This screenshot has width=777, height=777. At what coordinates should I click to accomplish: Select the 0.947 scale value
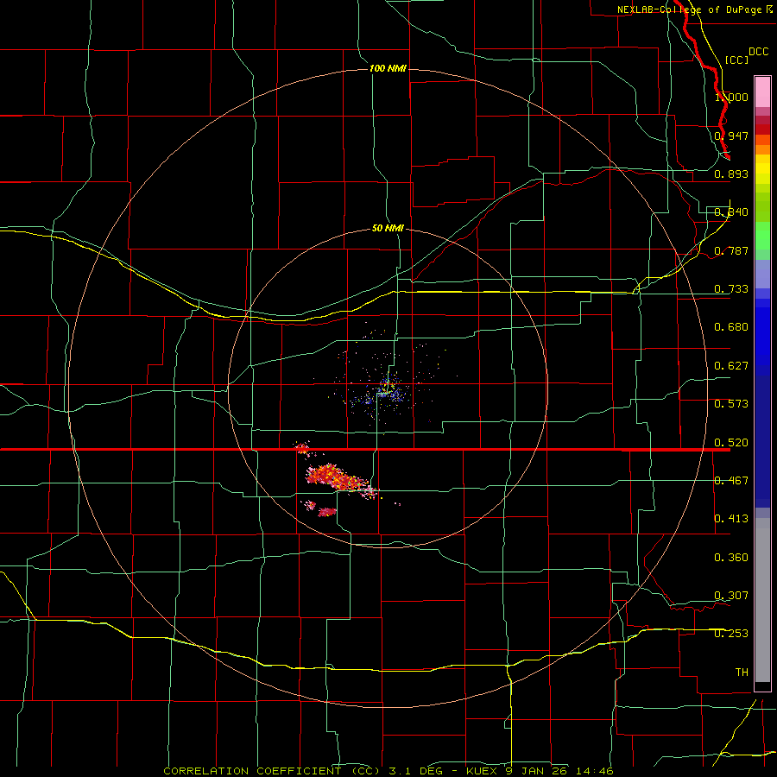tap(731, 136)
